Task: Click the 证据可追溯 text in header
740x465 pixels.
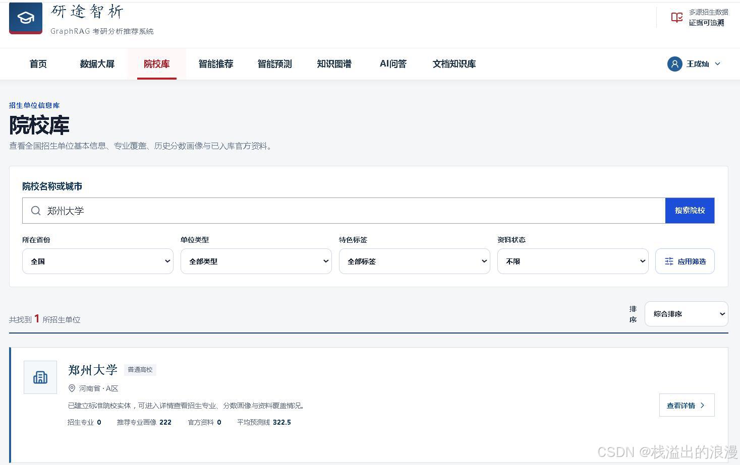Action: coord(707,23)
